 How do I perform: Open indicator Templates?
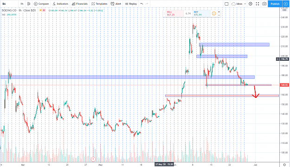(x=99, y=4)
